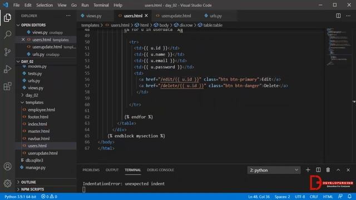The image size is (356, 200).
Task: Open manage.py in the file tree
Action: click(36, 168)
